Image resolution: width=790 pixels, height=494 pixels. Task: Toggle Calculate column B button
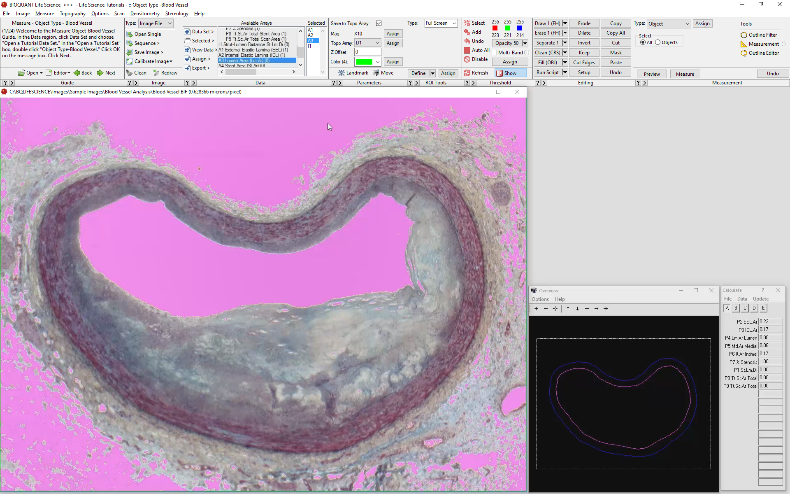coord(736,308)
